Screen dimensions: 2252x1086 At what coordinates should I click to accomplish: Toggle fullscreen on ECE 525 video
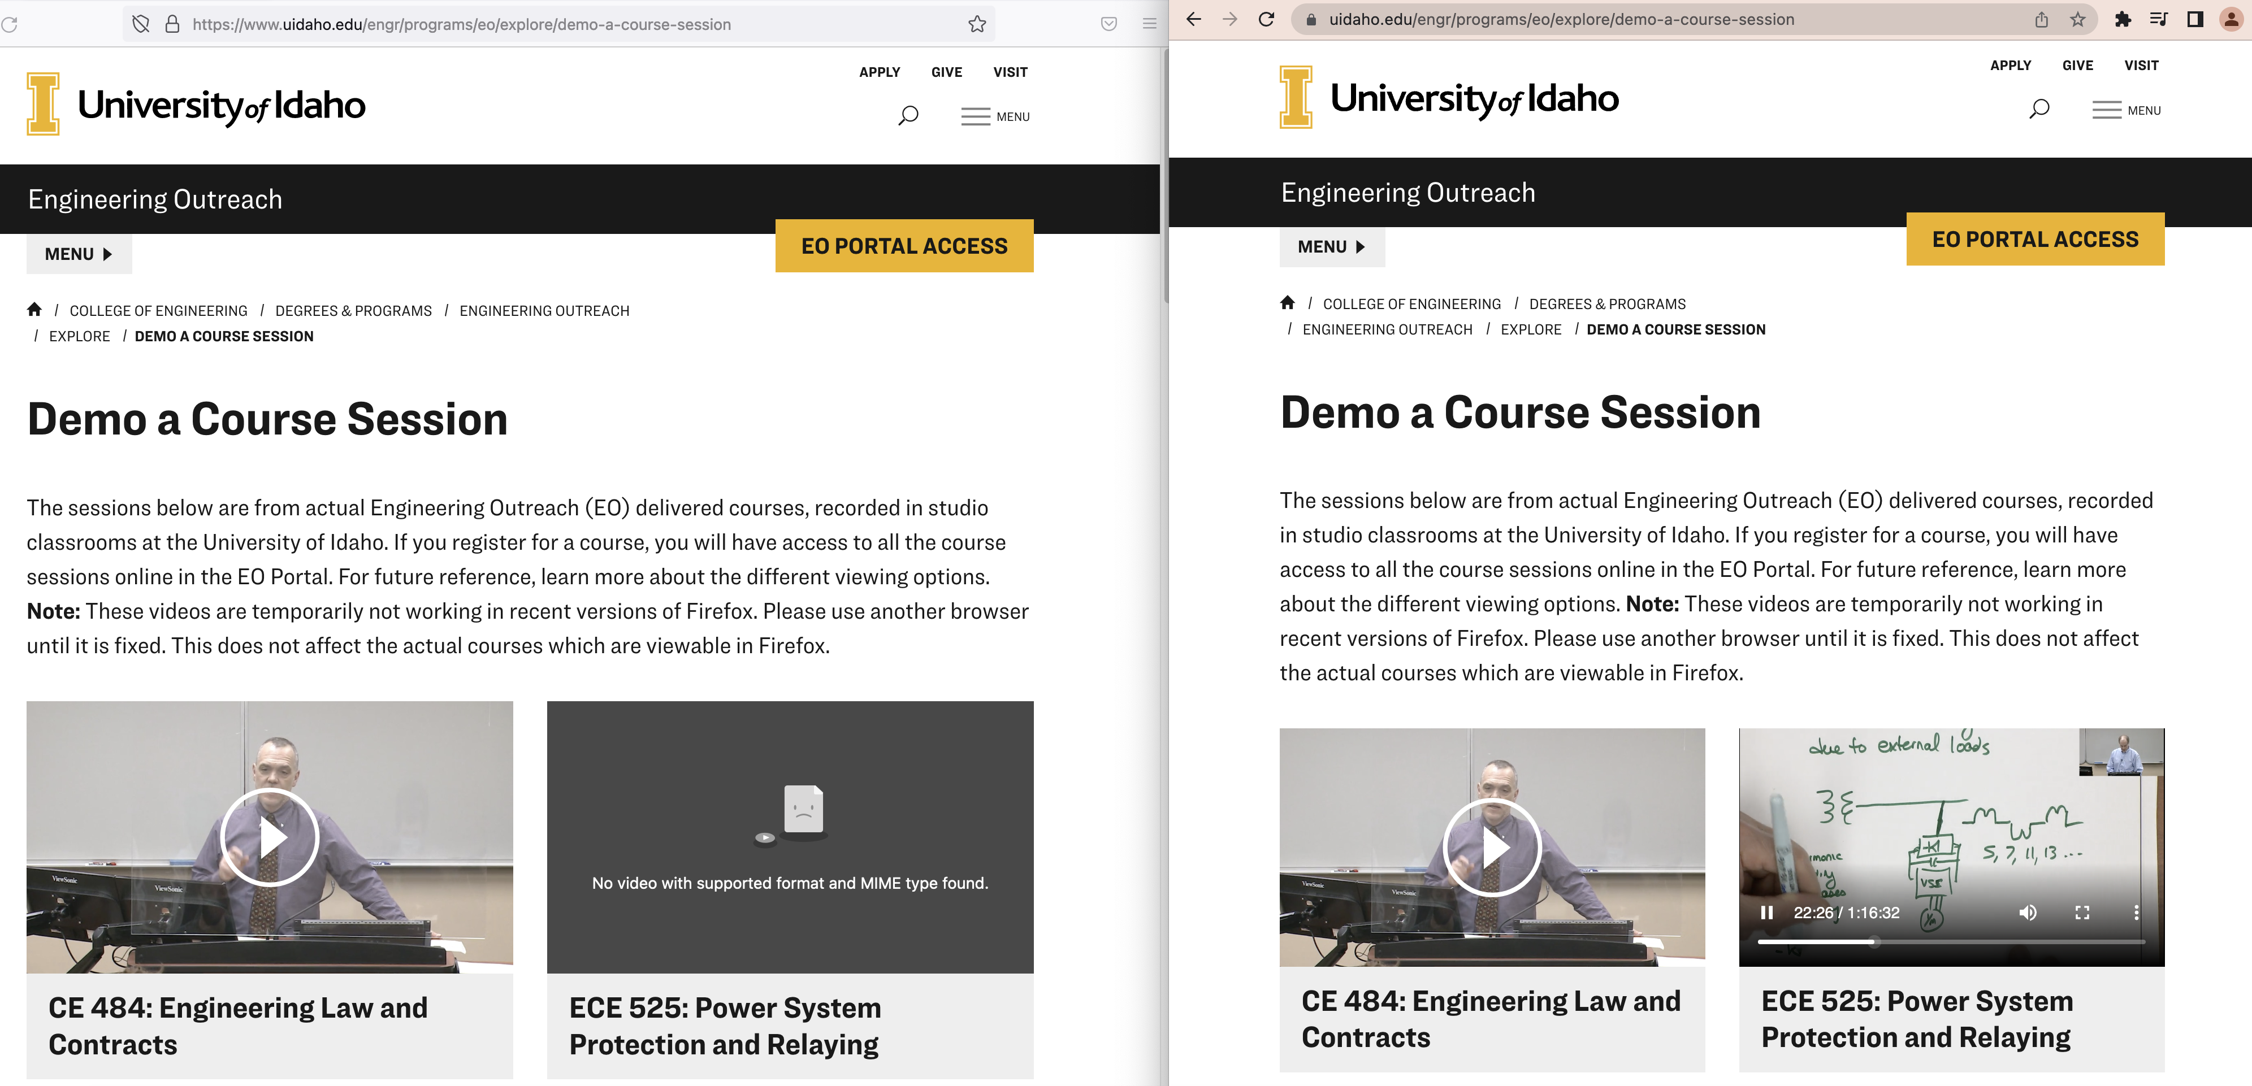coord(2081,912)
